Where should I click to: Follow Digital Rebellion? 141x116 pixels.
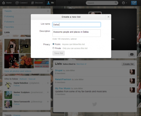click(x=16, y=86)
